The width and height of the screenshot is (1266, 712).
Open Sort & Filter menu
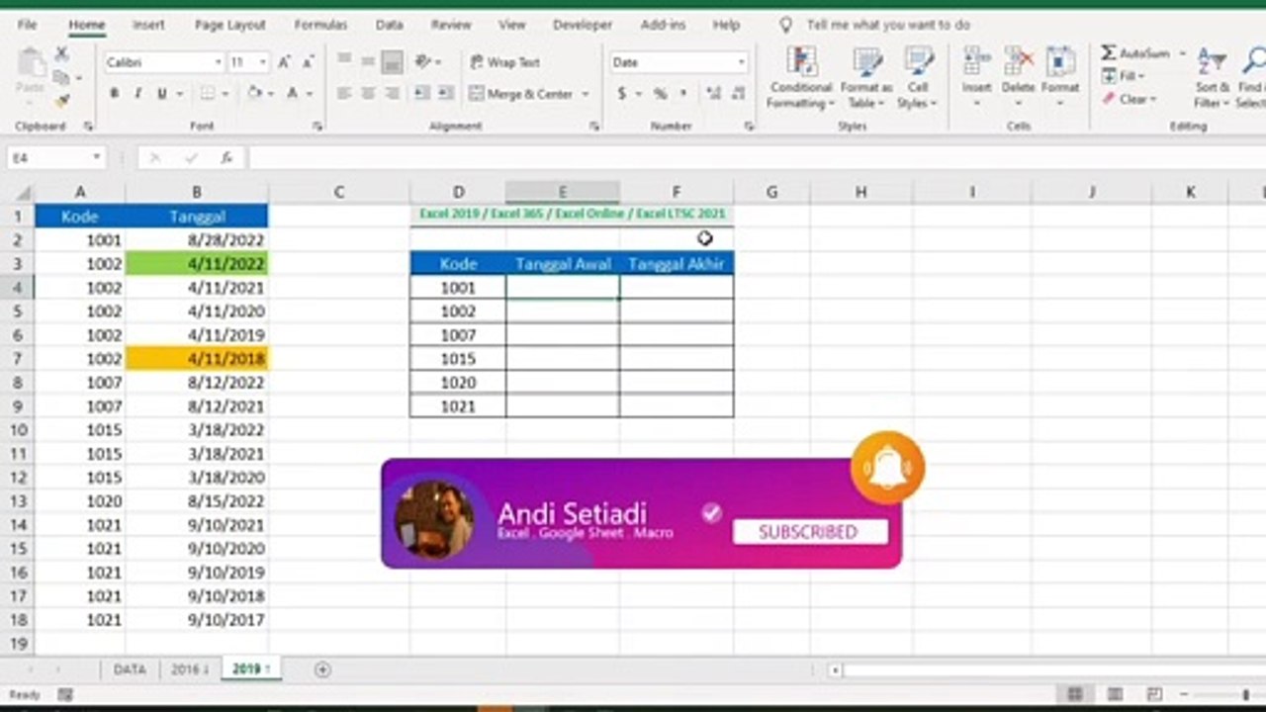click(x=1211, y=77)
